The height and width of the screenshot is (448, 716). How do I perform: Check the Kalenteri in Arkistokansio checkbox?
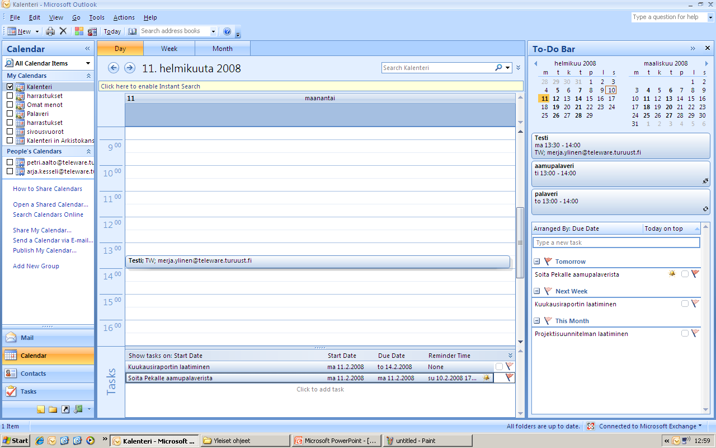[10, 141]
